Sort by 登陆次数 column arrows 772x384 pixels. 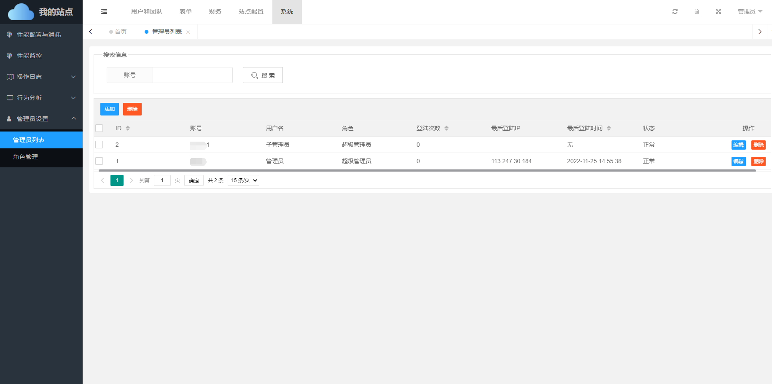[x=447, y=128]
